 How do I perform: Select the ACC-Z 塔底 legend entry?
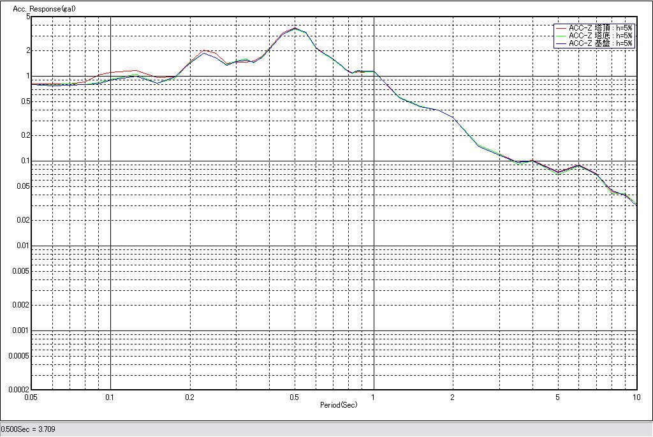[600, 36]
